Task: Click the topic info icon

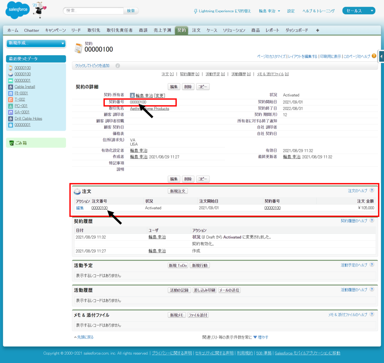Action: tap(118, 66)
